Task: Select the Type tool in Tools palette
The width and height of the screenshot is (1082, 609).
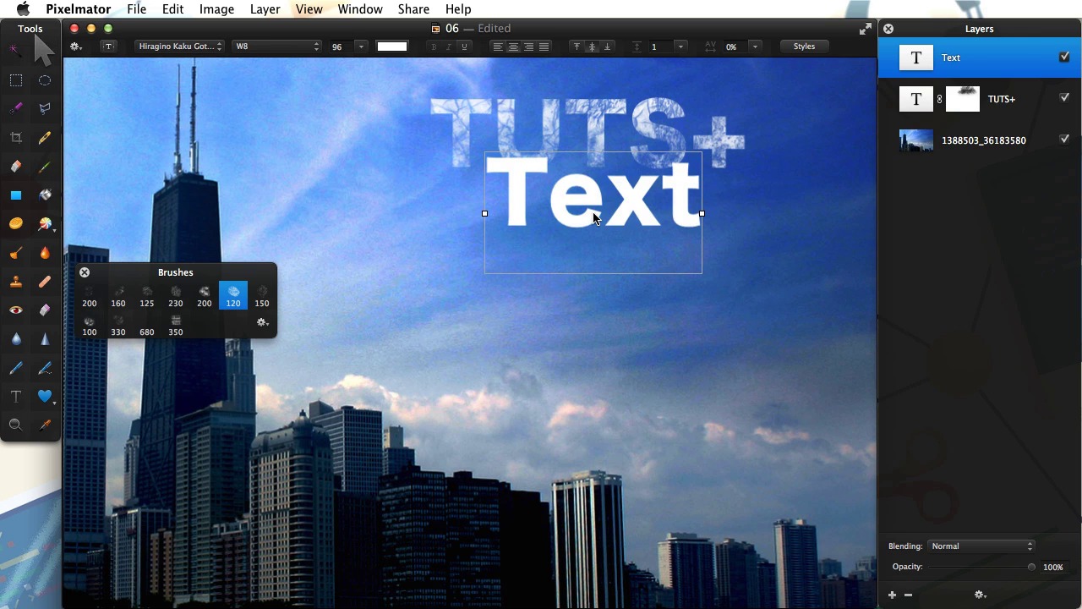Action: click(x=15, y=397)
